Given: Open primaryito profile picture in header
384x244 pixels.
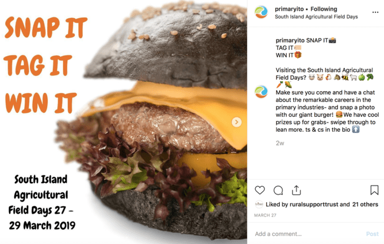Looking at the screenshot, I should tap(261, 12).
